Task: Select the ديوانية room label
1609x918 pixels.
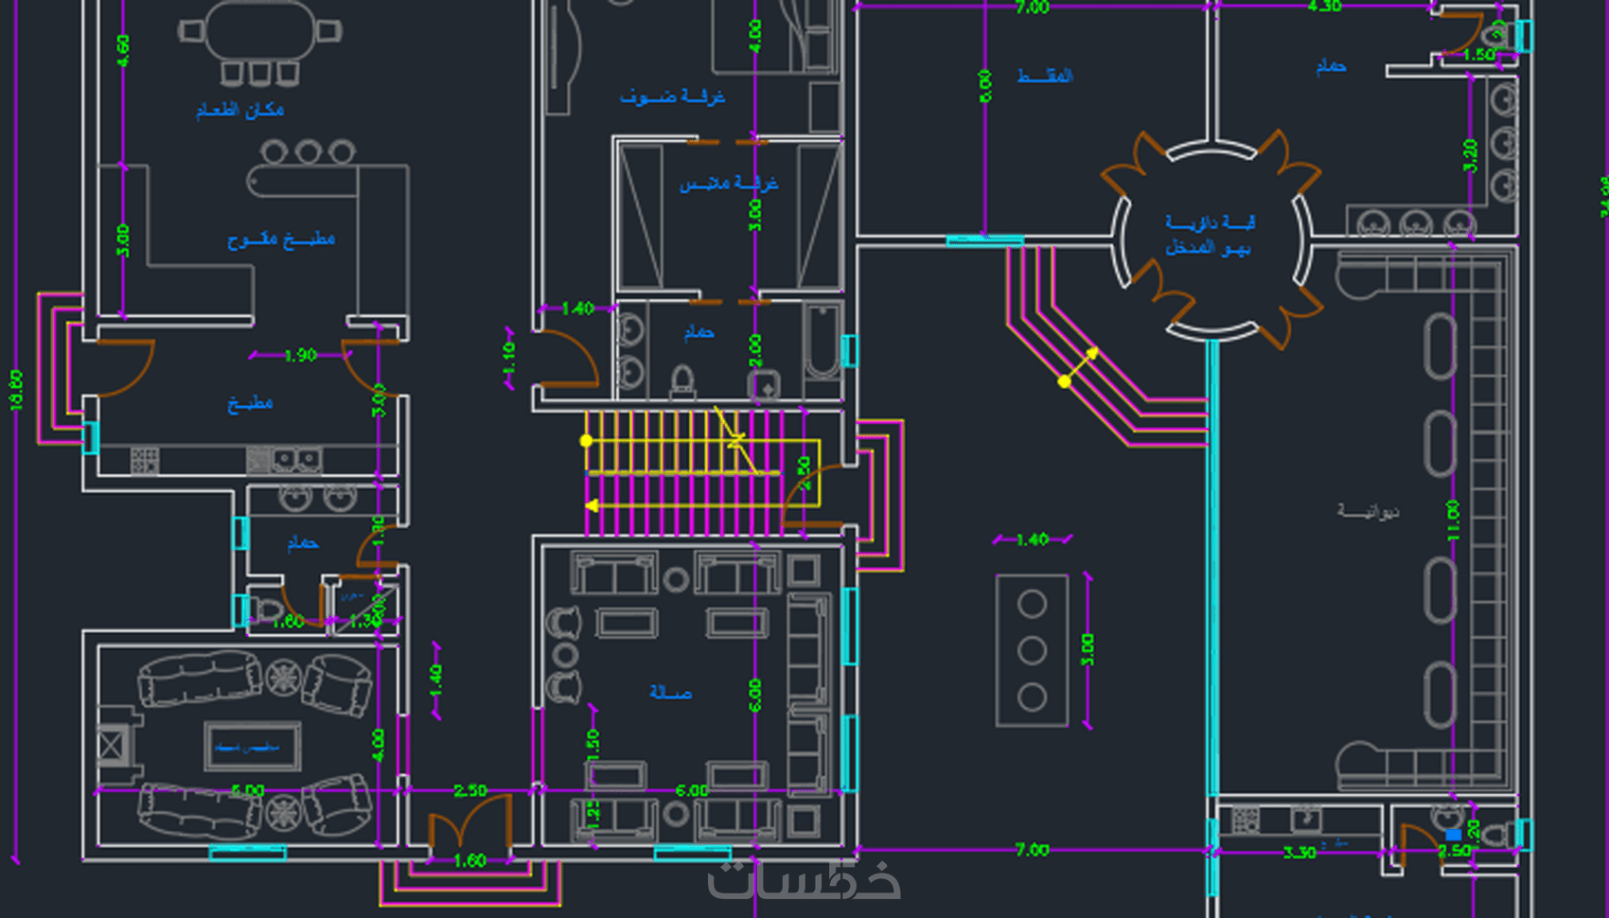Action: (1368, 512)
